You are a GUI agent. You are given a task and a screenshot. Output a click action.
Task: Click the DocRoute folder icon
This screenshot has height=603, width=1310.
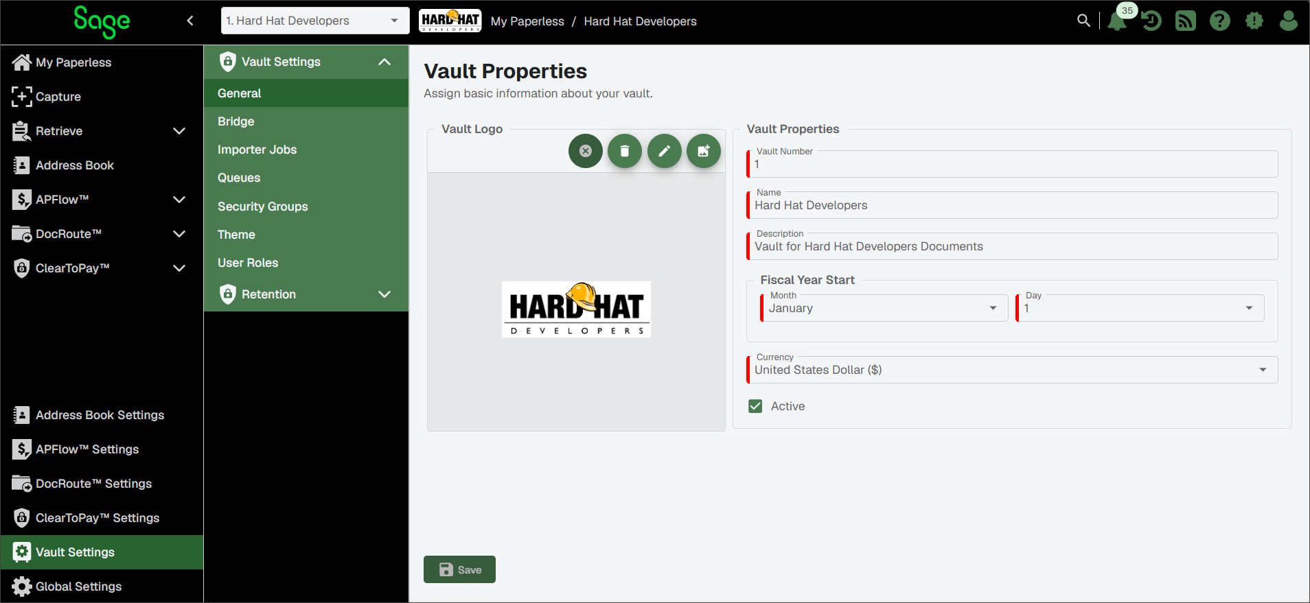click(x=22, y=234)
